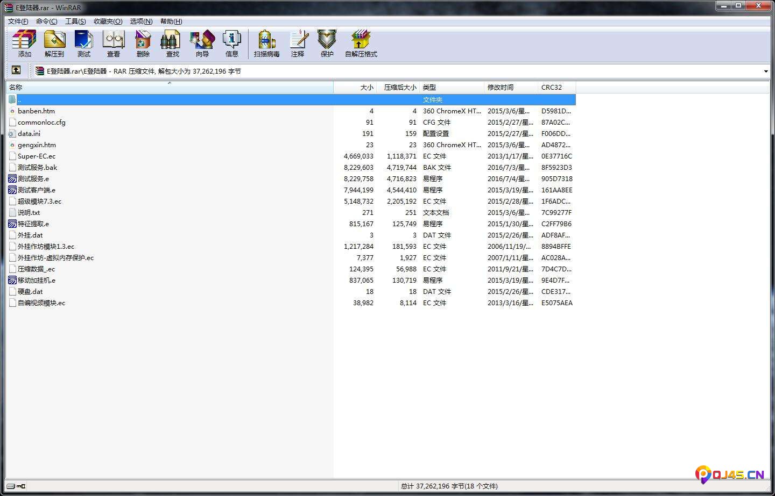Click the drive icon in status bar
This screenshot has height=496, width=775.
coord(11,486)
